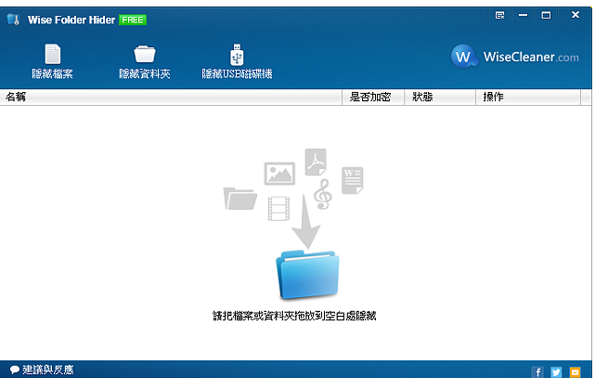Click the green FREE badge

(x=133, y=20)
